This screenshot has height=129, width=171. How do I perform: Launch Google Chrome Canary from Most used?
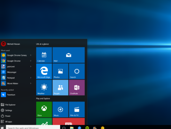click(x=16, y=55)
